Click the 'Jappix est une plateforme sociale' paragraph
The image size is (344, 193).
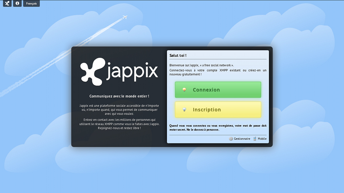coord(119,110)
